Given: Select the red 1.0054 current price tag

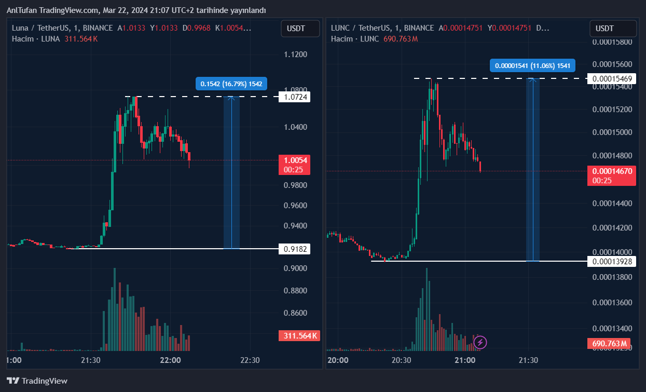Looking at the screenshot, I should point(294,165).
